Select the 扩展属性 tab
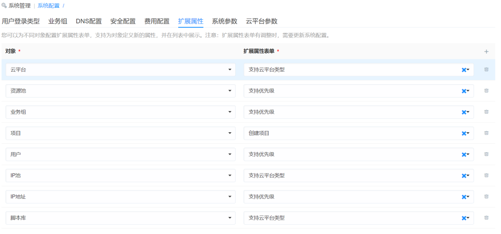 point(191,21)
